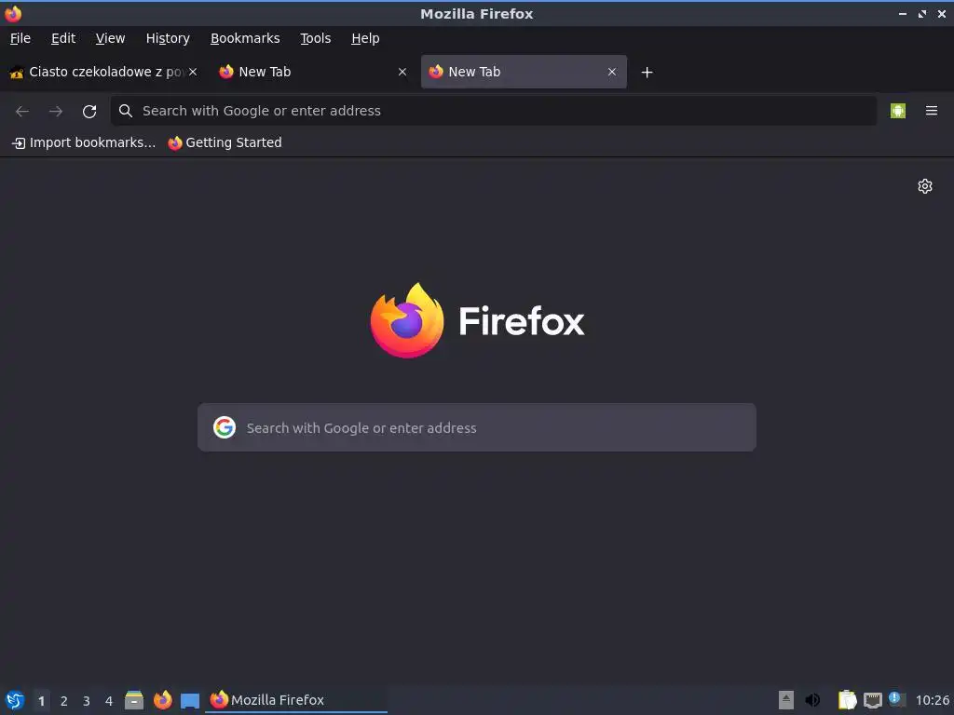The image size is (954, 715).
Task: Open Getting Started bookmark
Action: [225, 142]
